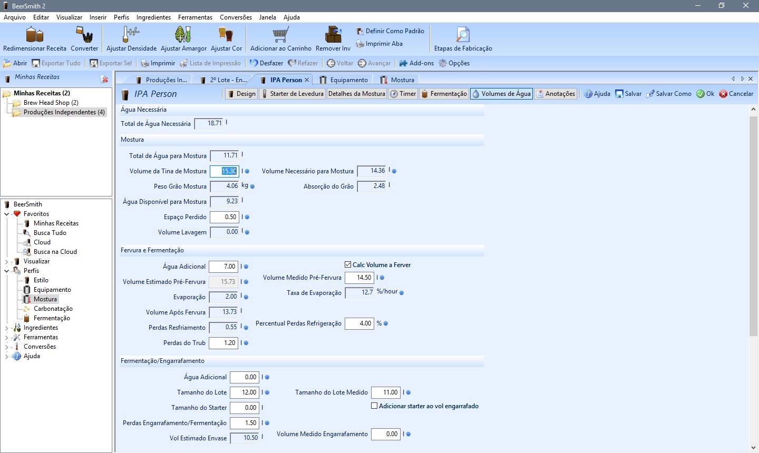Open the Perfis menu
The width and height of the screenshot is (759, 453).
[x=121, y=17]
